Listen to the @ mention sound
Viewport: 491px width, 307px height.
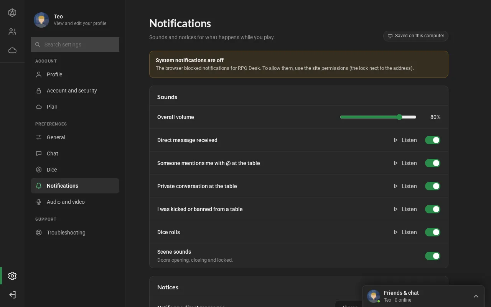click(405, 163)
